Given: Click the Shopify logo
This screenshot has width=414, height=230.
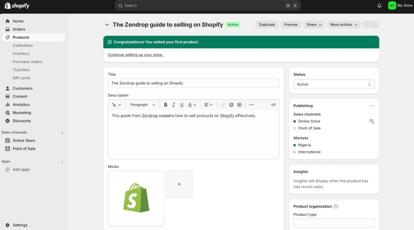Looking at the screenshot, I should coord(17,6).
